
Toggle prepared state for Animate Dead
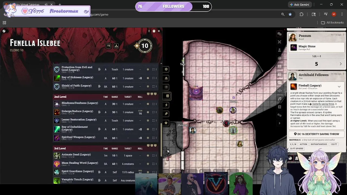pos(148,155)
